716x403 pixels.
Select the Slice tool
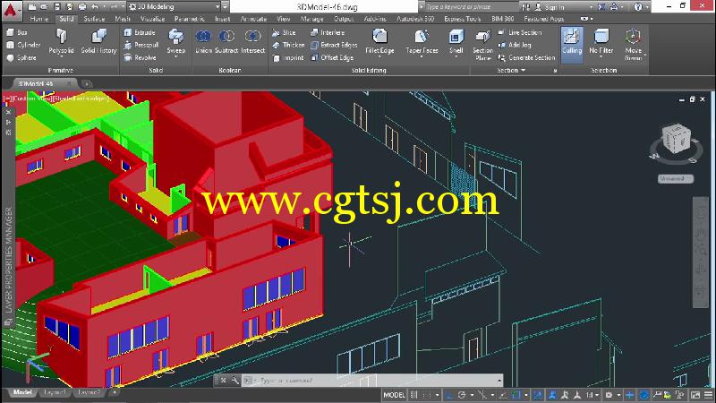coord(284,32)
